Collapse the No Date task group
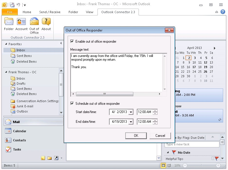Viewport: 228px width, 170px height. coord(168,153)
